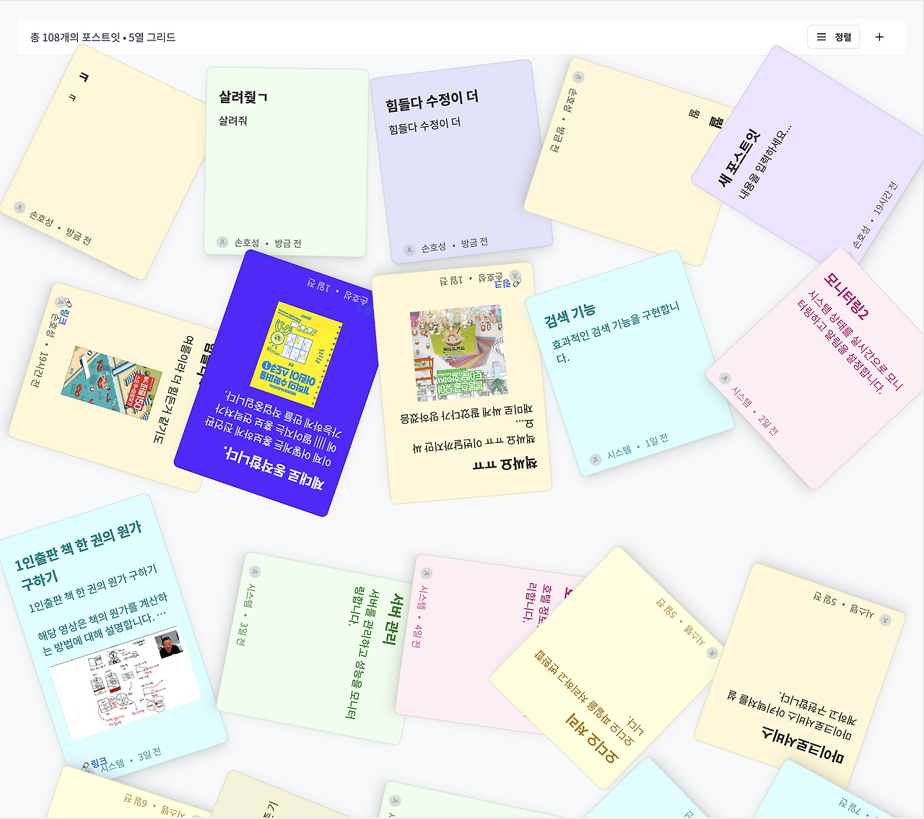Click the '오디오 처리' note title
The width and height of the screenshot is (924, 819).
[x=592, y=738]
